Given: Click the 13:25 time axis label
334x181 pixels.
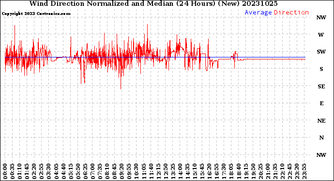Looking at the screenshot, I should point(173,171).
